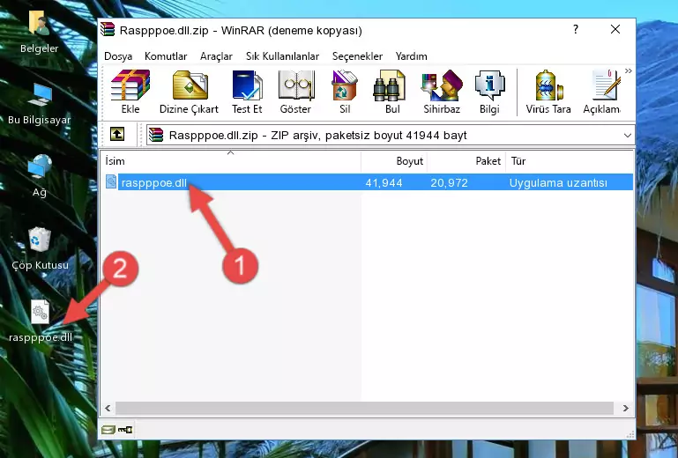
Task: Open the Açıklama comment tool
Action: 602,92
